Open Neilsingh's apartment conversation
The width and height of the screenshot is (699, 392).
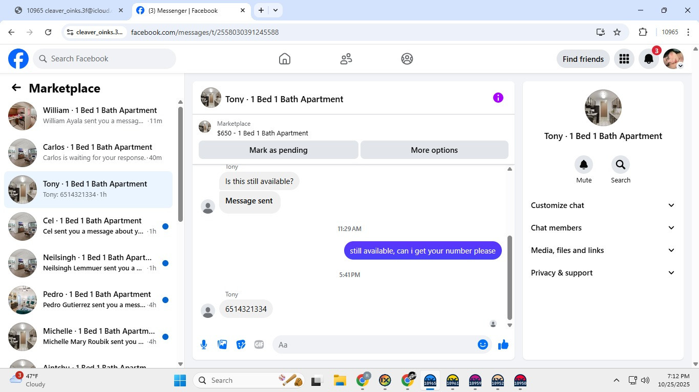[x=88, y=263]
